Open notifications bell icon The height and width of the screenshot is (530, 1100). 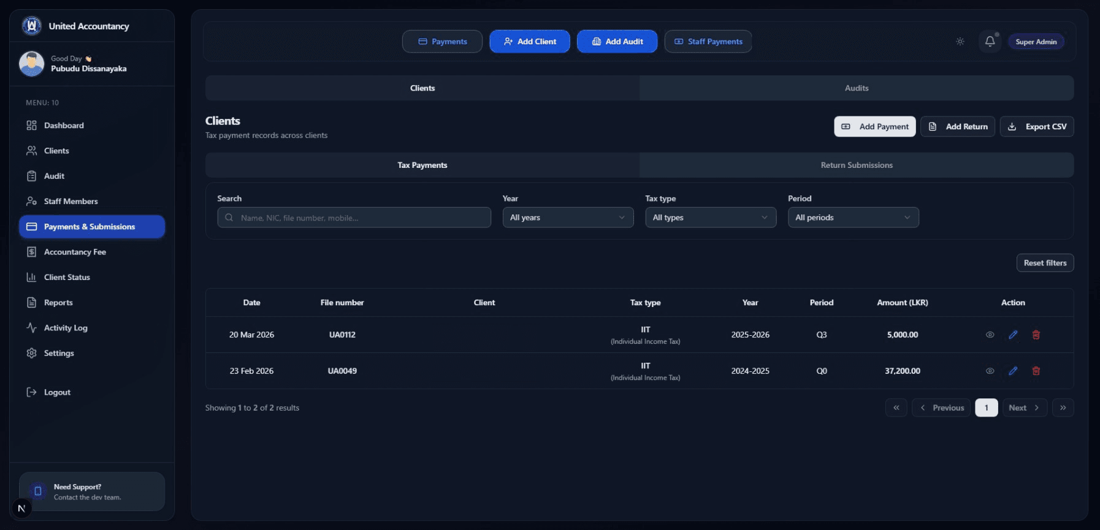coord(990,42)
